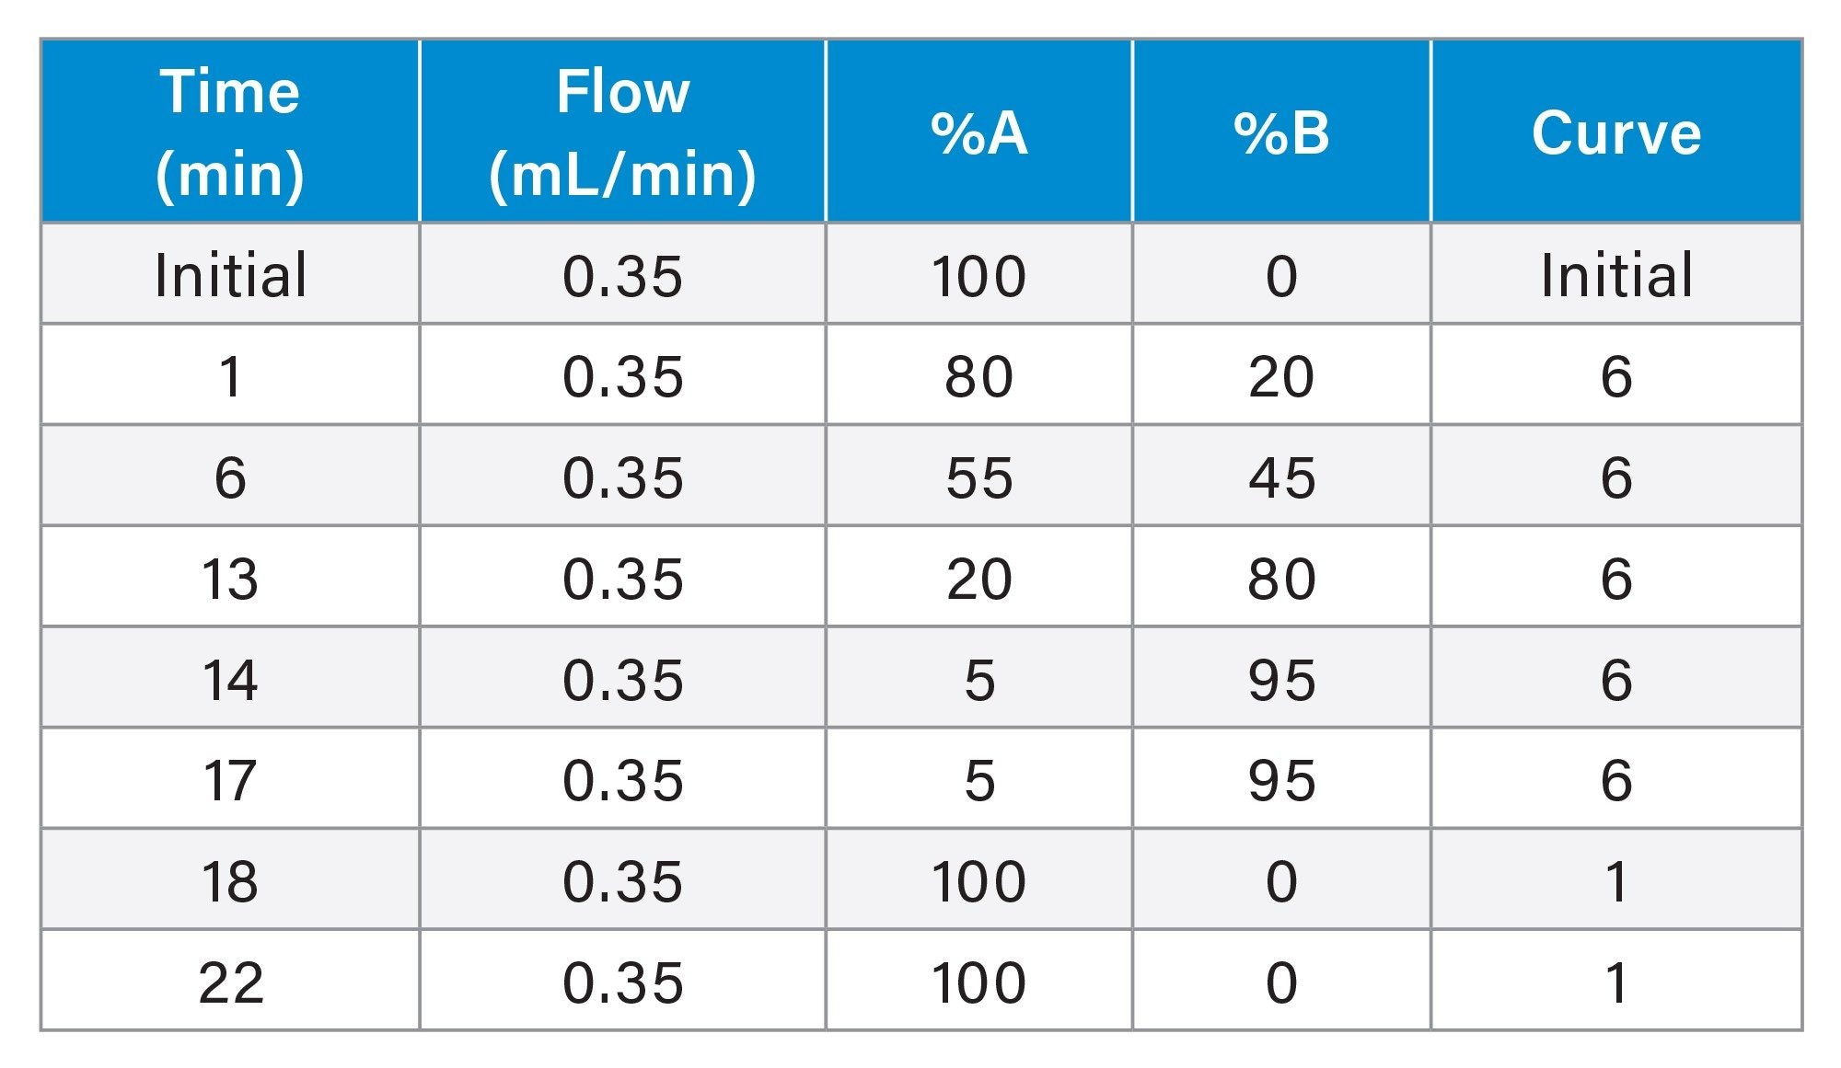The image size is (1841, 1068).
Task: Select the %A value 55
Action: coord(978,477)
